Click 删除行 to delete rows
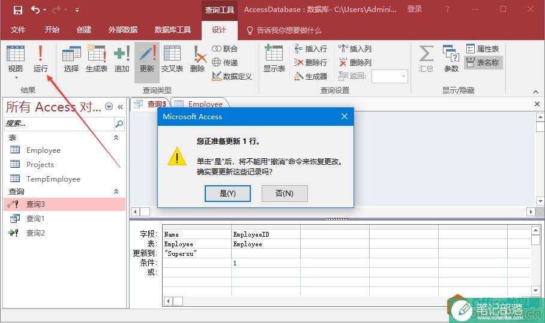The image size is (545, 323). [x=310, y=62]
